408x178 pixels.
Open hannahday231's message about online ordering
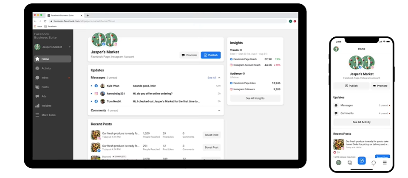coord(156,93)
